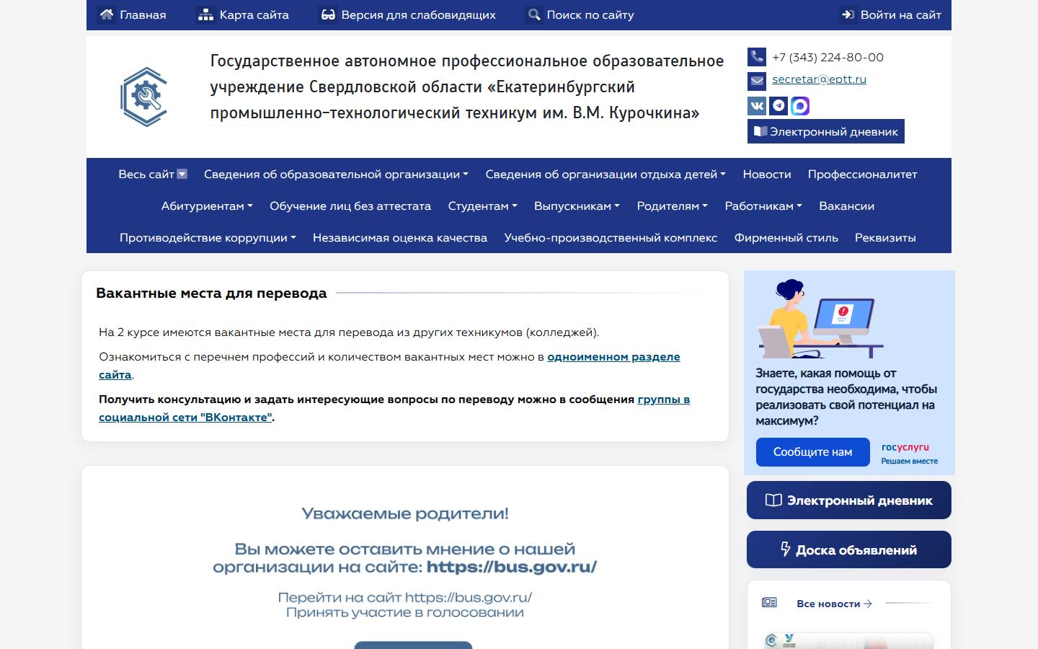Select Обучение лиц без аттестата menu item
The height and width of the screenshot is (649, 1038).
click(x=350, y=206)
